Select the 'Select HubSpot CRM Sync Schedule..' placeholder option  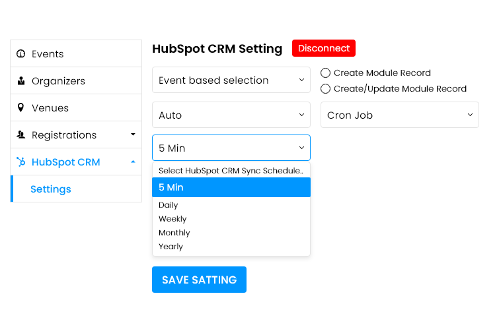[231, 171]
